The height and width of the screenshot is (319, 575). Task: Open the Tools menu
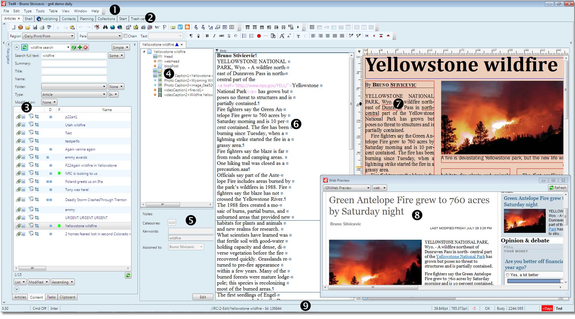tap(40, 11)
